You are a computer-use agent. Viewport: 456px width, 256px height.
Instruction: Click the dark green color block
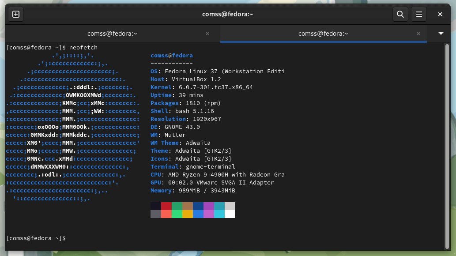[x=177, y=206]
